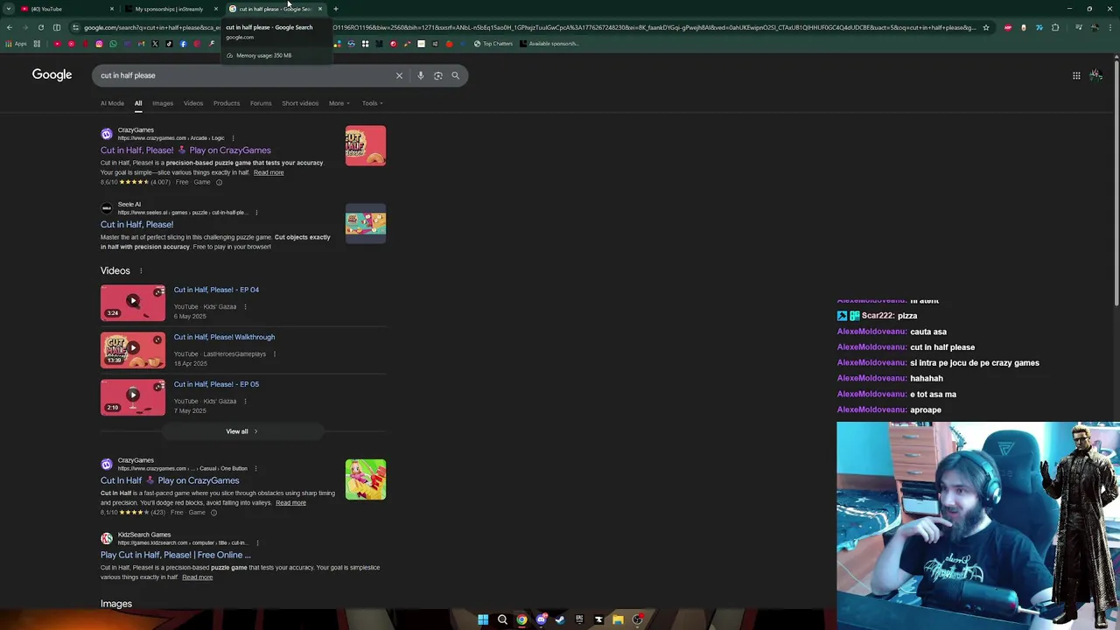This screenshot has height=630, width=1120.
Task: Open Cut in Half, Please! Play on CrazyGames
Action: [185, 150]
